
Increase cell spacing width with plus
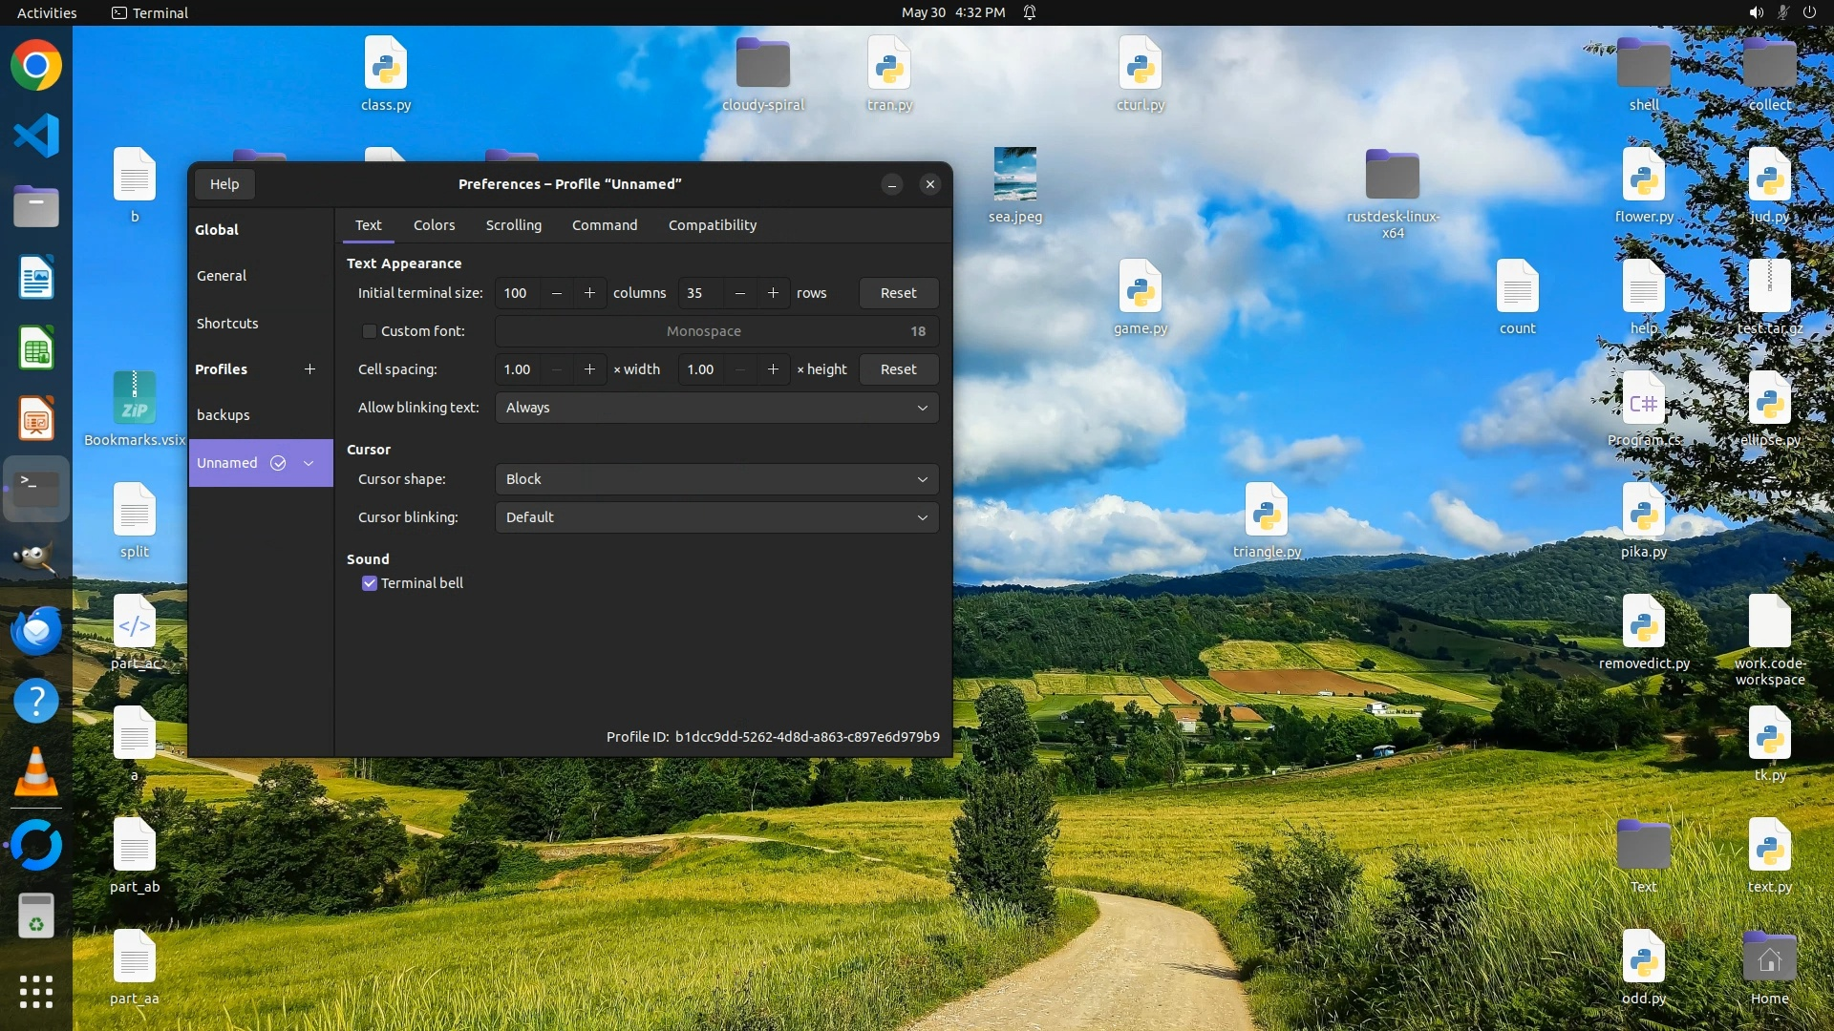[589, 369]
